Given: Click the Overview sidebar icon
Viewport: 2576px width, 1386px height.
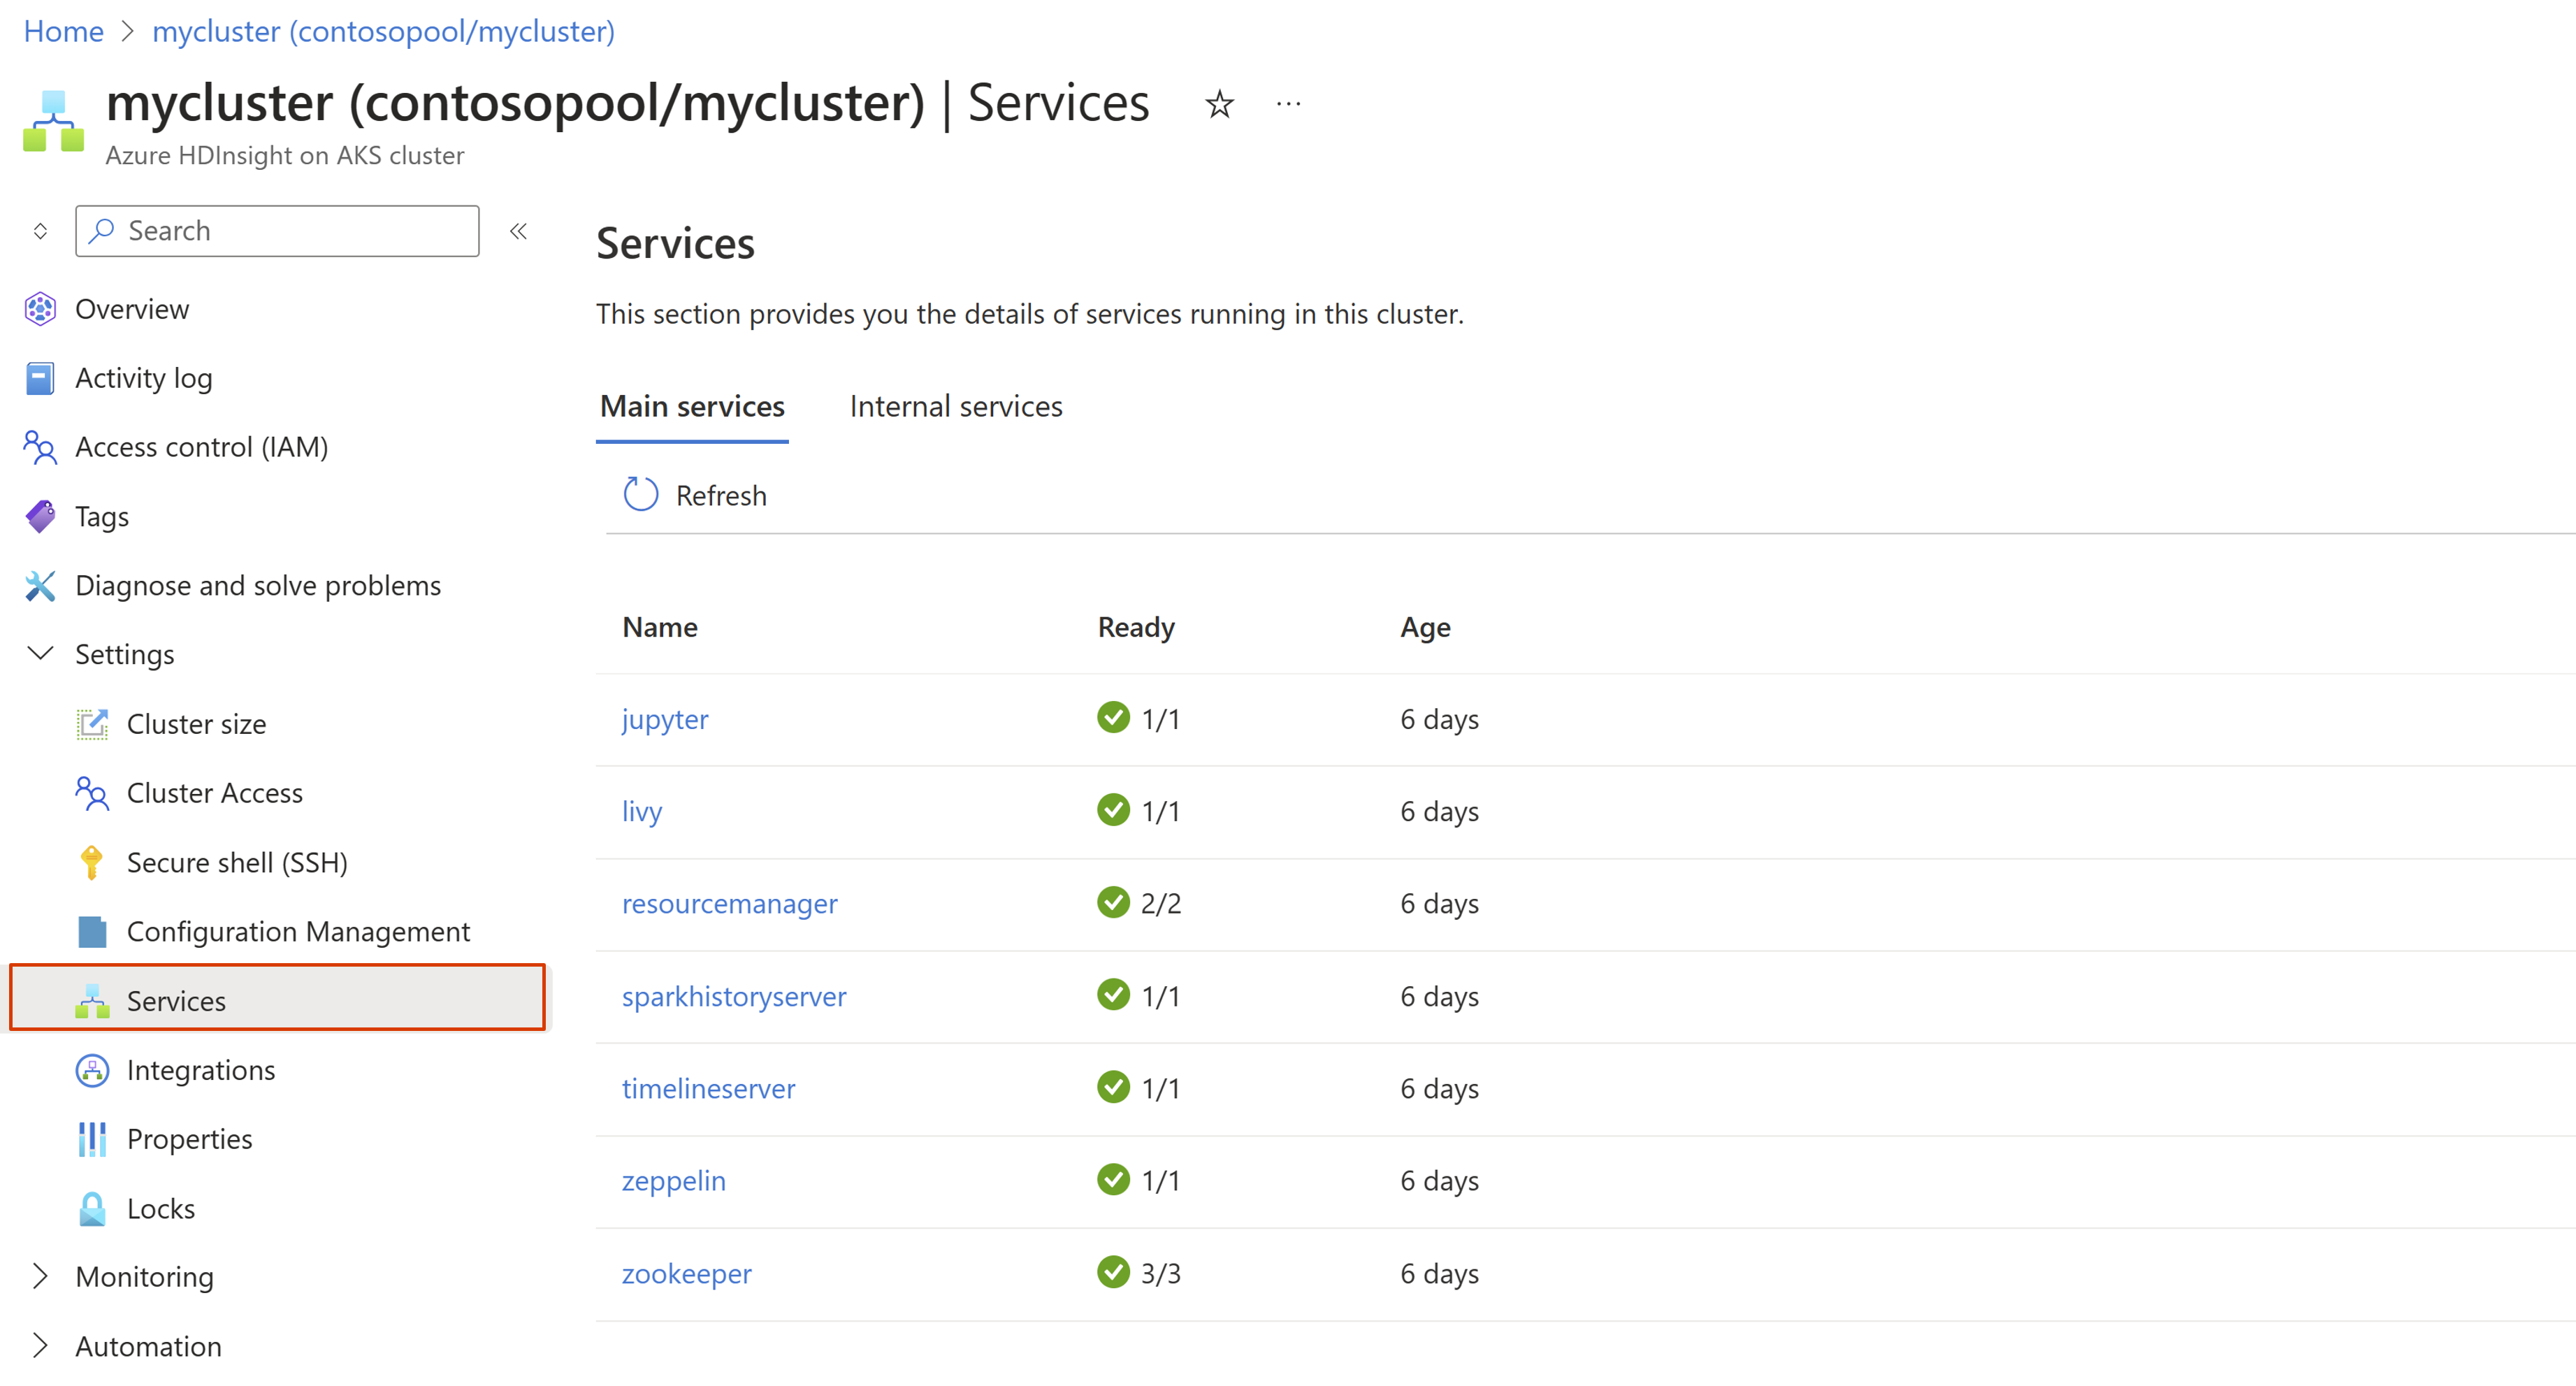Looking at the screenshot, I should tap(40, 309).
